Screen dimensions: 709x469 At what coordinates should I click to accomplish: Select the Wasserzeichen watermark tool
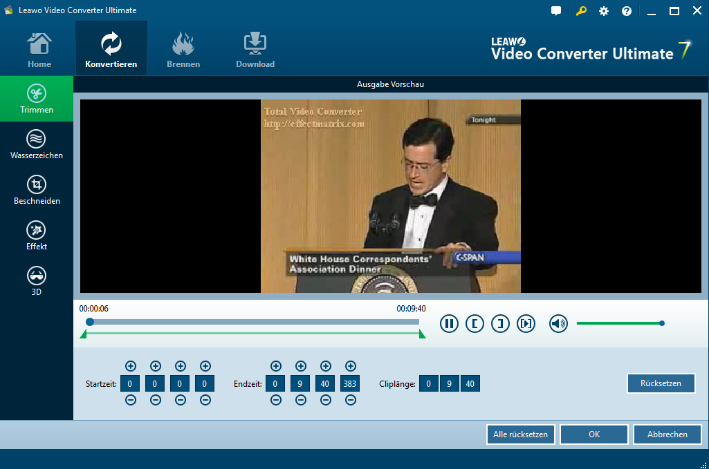[x=37, y=144]
